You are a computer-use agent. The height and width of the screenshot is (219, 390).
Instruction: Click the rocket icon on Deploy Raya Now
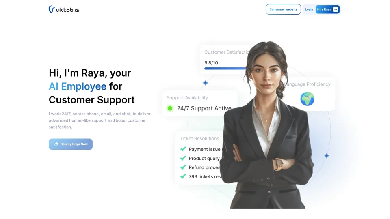tap(56, 144)
